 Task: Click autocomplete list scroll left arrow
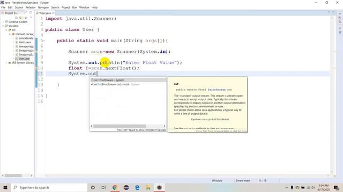click(x=92, y=126)
